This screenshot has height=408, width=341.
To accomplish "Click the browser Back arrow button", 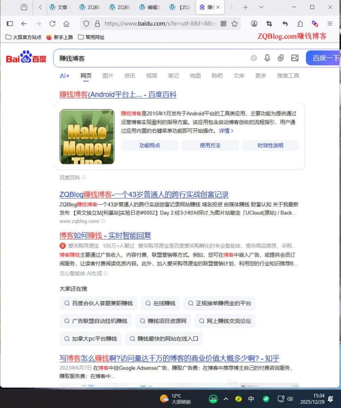I will pyautogui.click(x=24, y=24).
